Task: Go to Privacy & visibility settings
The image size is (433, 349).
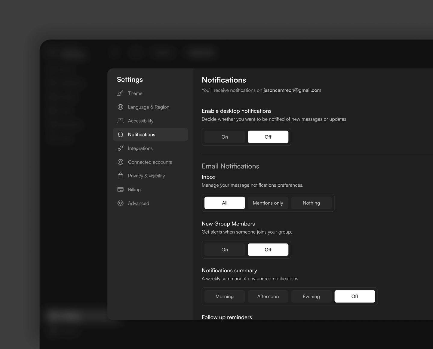Action: [x=150, y=176]
